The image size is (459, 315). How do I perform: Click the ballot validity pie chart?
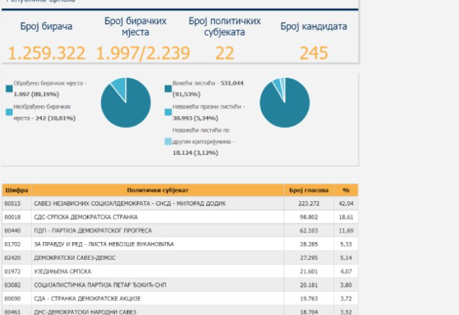pos(285,103)
